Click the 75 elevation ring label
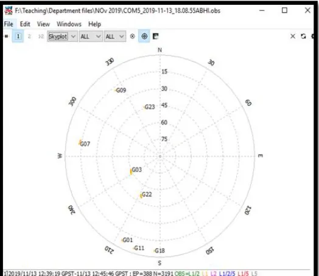Image resolution: width=319 pixels, height=276 pixels. [164, 139]
